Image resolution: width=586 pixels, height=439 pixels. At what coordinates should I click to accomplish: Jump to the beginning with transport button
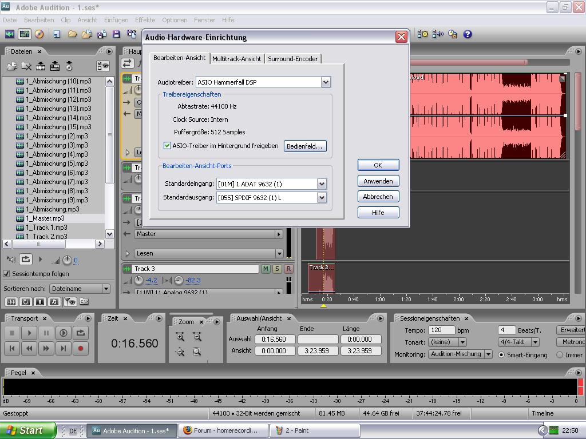tap(12, 349)
